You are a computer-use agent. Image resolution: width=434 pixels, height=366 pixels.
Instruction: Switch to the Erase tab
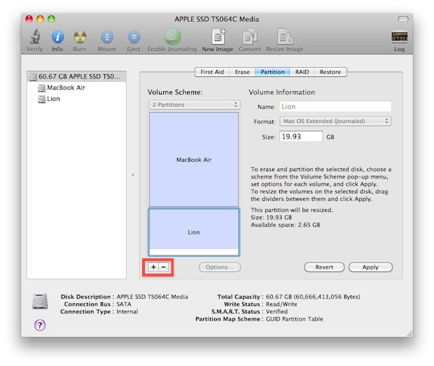(x=242, y=72)
